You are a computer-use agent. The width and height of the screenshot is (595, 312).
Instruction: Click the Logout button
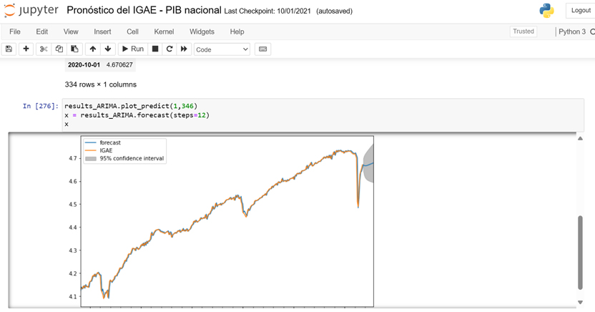point(581,11)
